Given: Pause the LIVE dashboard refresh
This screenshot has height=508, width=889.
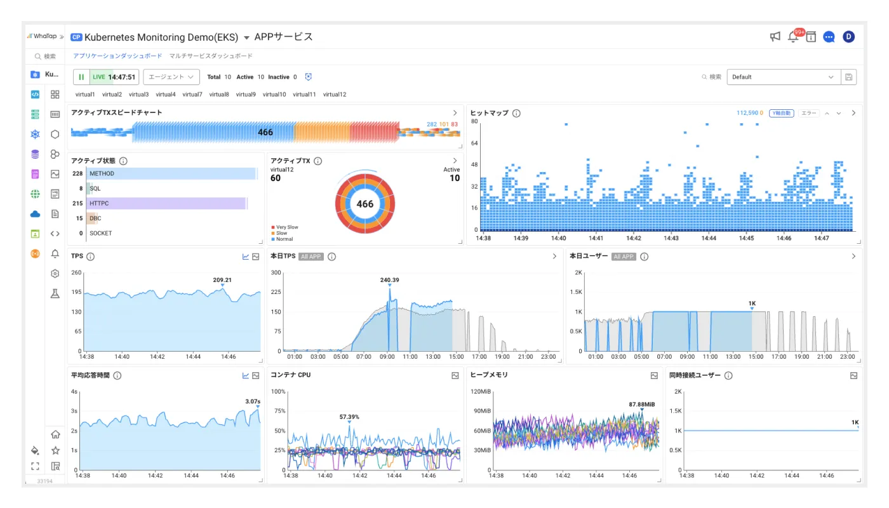Looking at the screenshot, I should tap(81, 77).
